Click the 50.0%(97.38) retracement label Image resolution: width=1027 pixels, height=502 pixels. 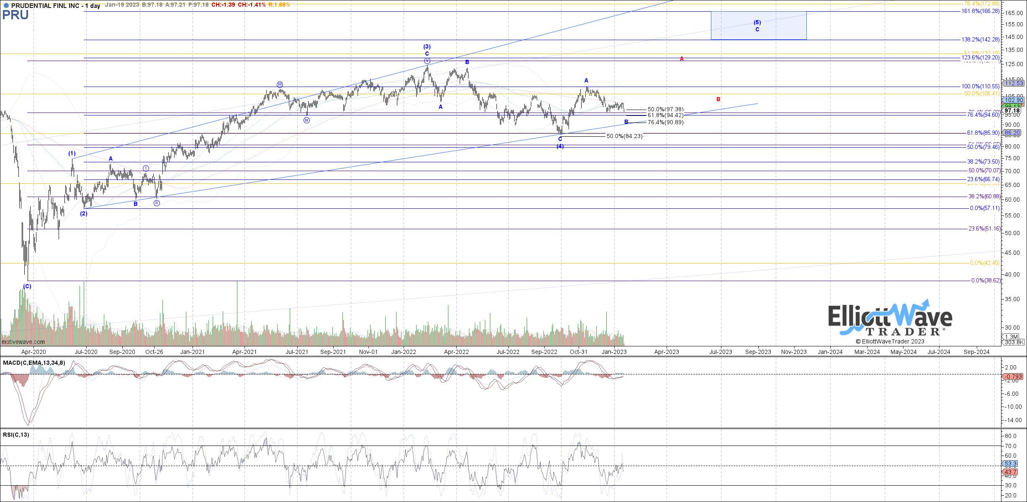click(x=666, y=110)
